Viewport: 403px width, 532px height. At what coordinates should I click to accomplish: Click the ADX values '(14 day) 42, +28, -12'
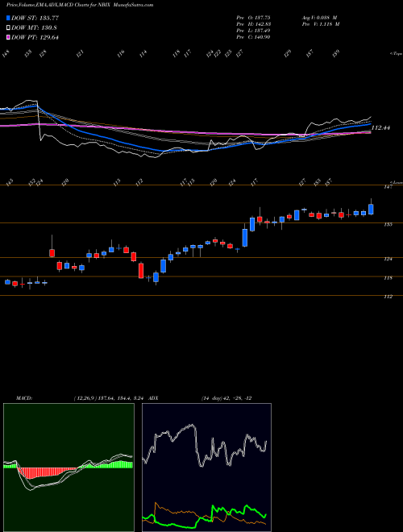pyautogui.click(x=226, y=398)
